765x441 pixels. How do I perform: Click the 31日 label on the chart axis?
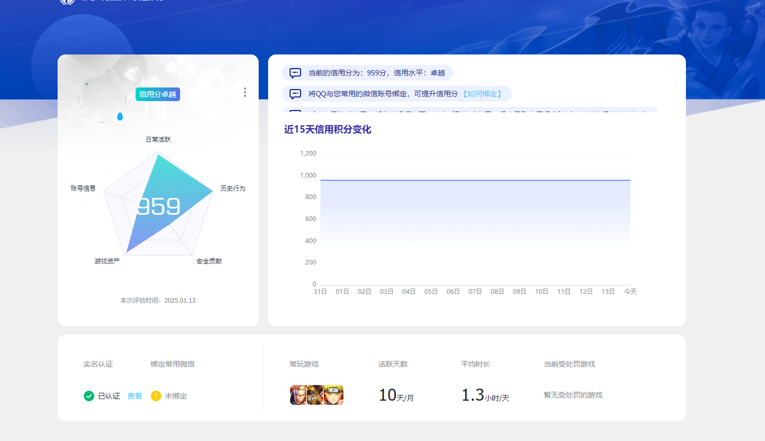[320, 292]
